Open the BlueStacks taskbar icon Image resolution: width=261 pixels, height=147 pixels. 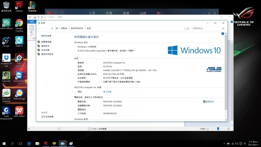(x=54, y=143)
